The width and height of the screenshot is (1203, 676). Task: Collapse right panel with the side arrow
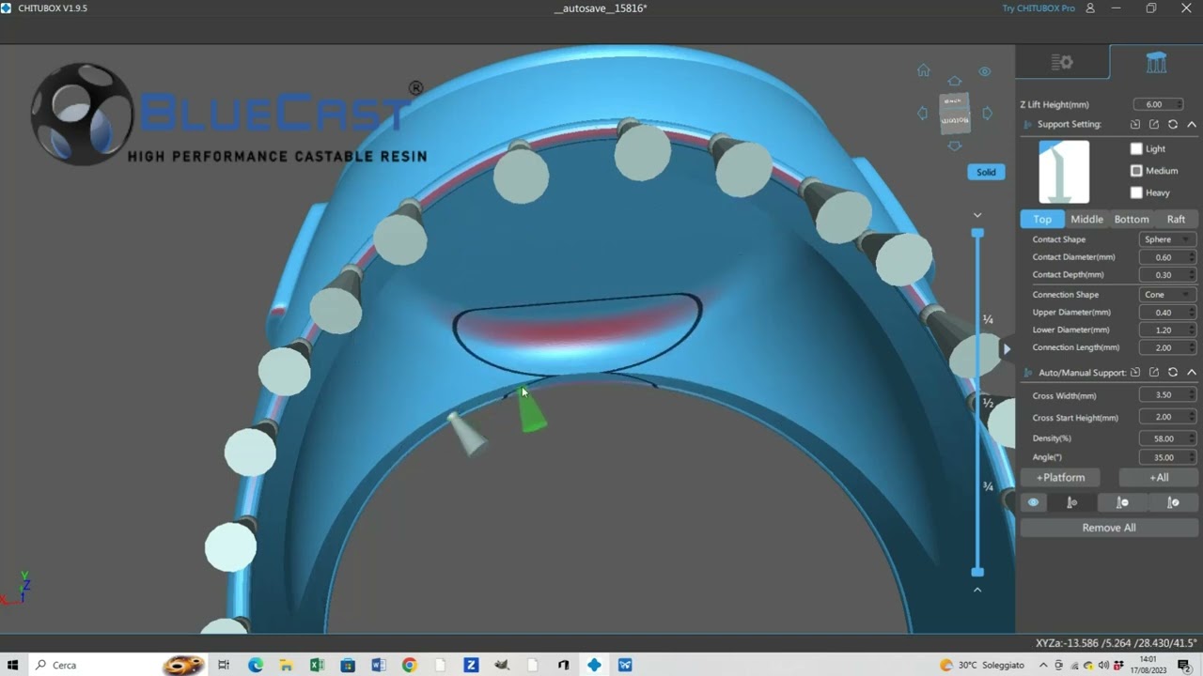(1007, 349)
